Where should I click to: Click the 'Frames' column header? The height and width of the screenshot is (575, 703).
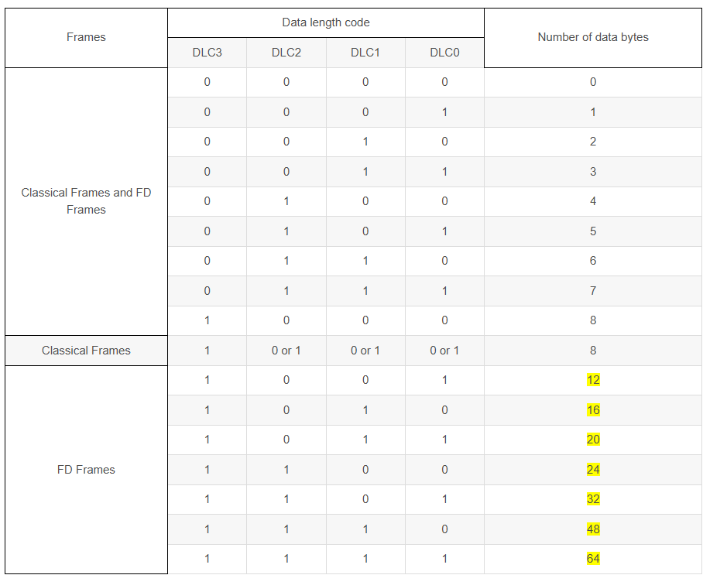tap(86, 37)
